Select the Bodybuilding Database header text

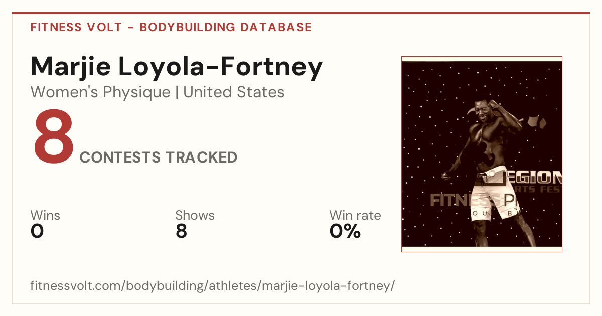[226, 27]
